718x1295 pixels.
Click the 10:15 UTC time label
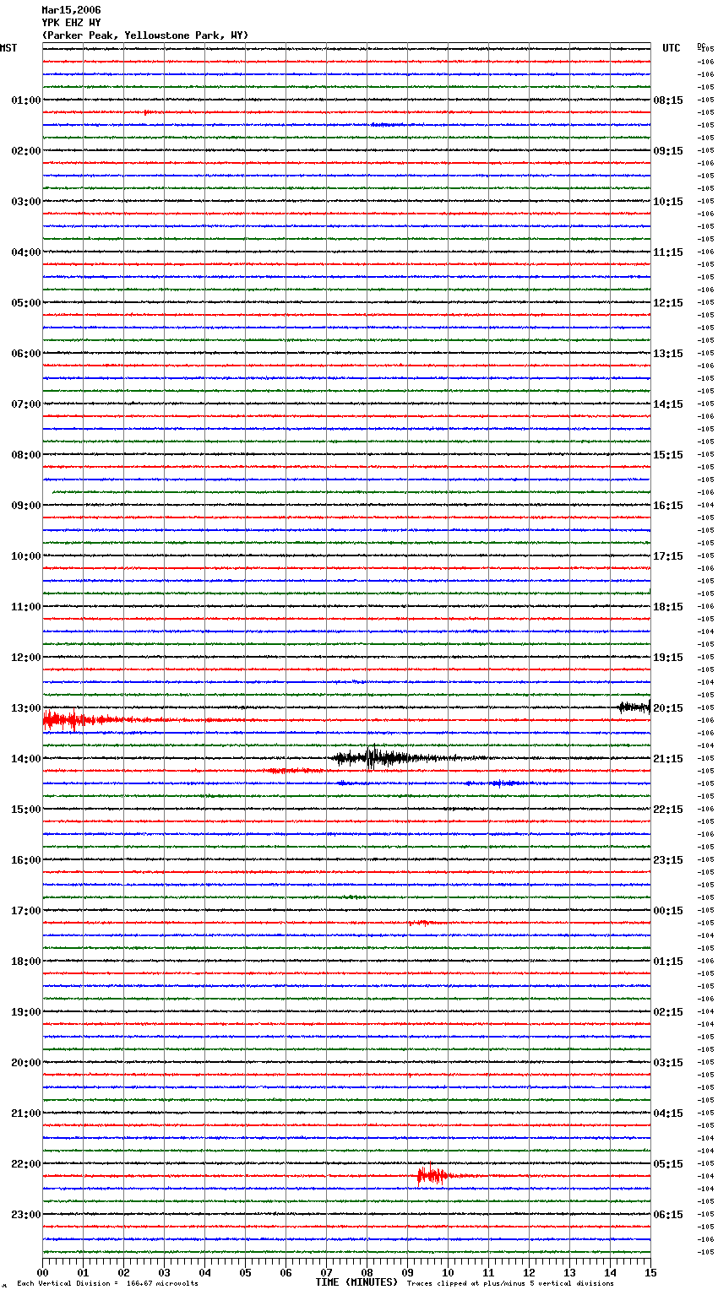point(668,202)
